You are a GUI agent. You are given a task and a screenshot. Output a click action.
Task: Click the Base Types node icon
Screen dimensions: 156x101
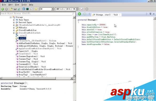coord(17,20)
